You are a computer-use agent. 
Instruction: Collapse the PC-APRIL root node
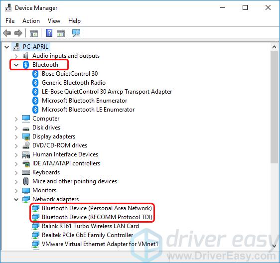[7, 47]
